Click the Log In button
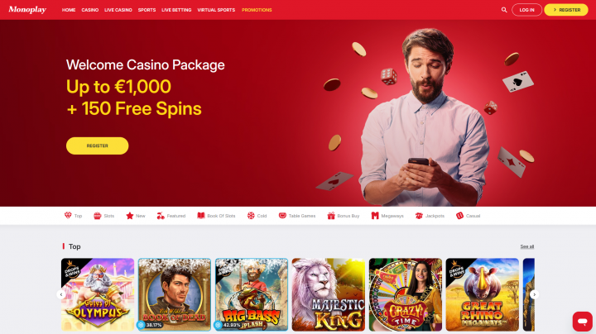Viewport: 596px width, 334px height. point(526,10)
